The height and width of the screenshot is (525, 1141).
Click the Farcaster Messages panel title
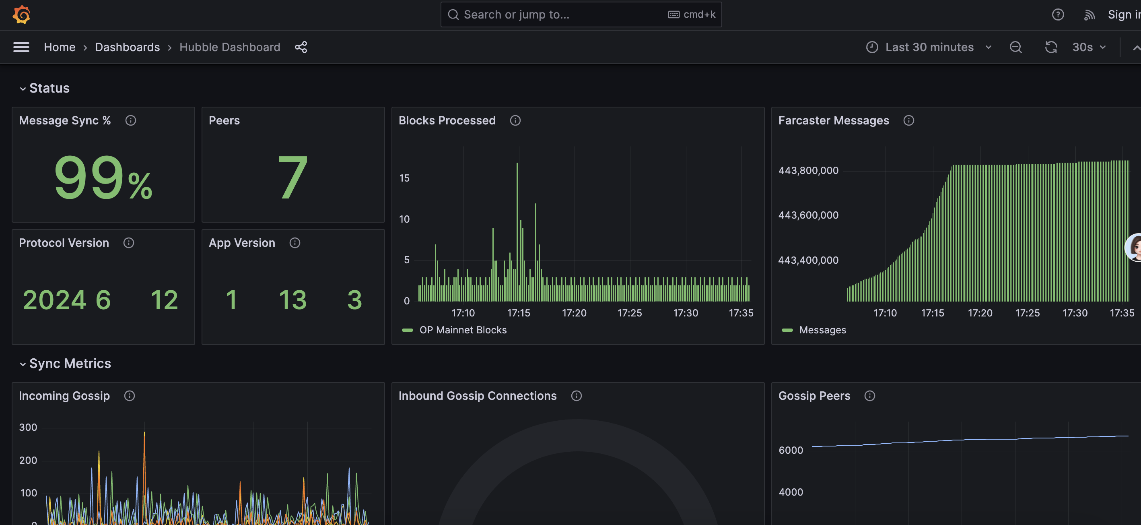pyautogui.click(x=833, y=121)
